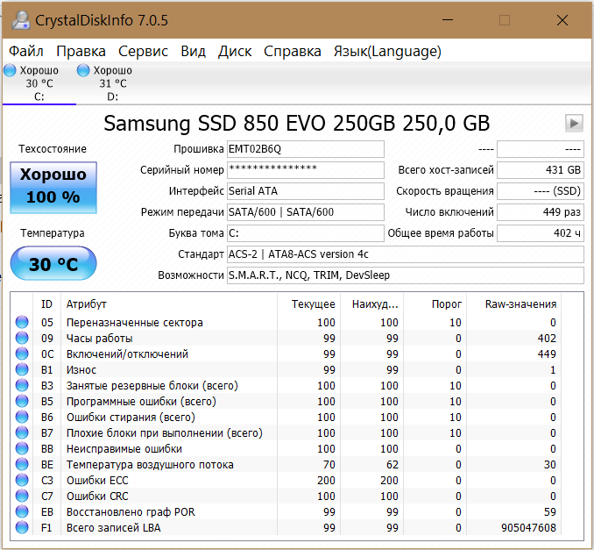Click the raw value 59 in POR row
Screen dimensions: 594x550
coord(550,512)
